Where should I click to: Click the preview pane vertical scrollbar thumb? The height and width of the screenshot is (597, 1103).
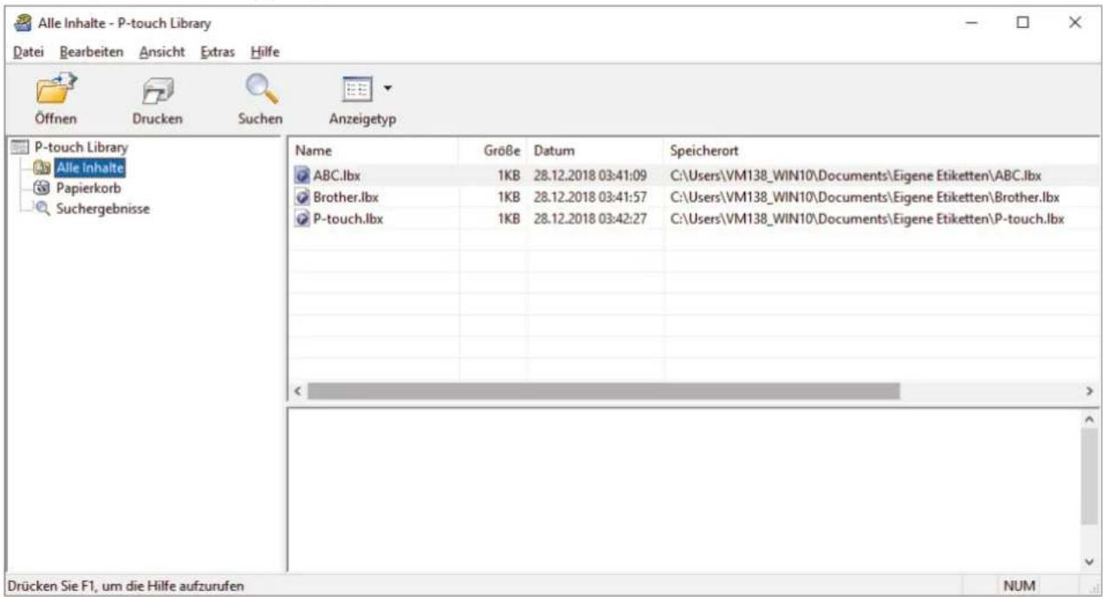(1091, 475)
